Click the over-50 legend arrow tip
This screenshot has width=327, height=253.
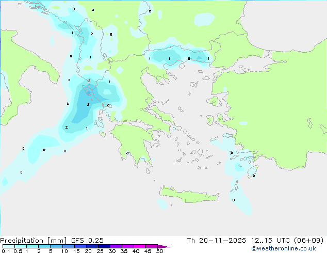(x=163, y=246)
